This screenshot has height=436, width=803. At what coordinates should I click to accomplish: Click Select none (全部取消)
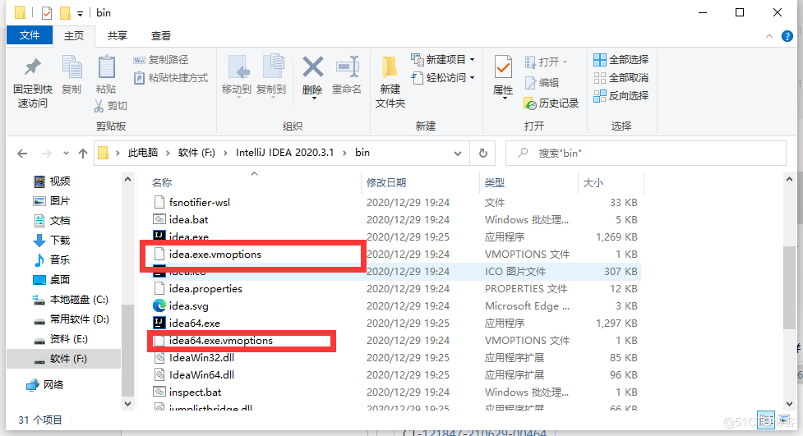pos(621,78)
